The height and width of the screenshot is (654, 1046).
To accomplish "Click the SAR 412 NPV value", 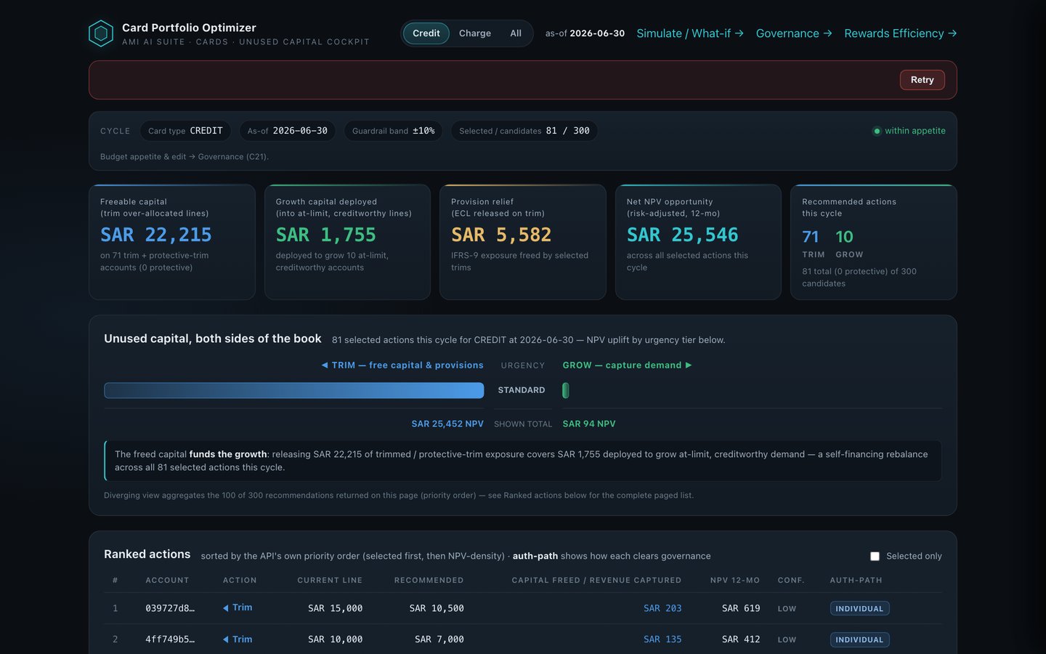I will (x=741, y=639).
